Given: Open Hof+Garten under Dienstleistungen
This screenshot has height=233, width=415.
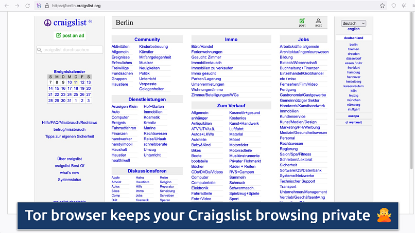Looking at the screenshot, I should coord(154,107).
